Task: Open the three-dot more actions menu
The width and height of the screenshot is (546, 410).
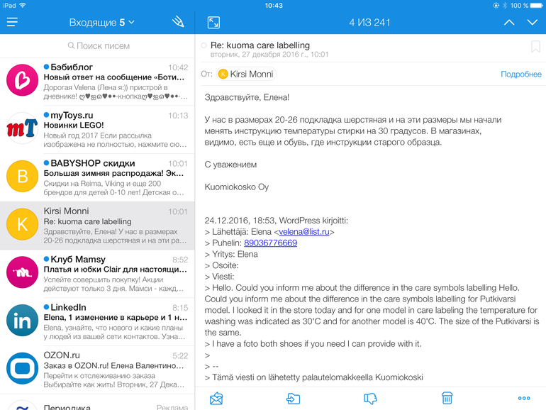Action: 524,399
